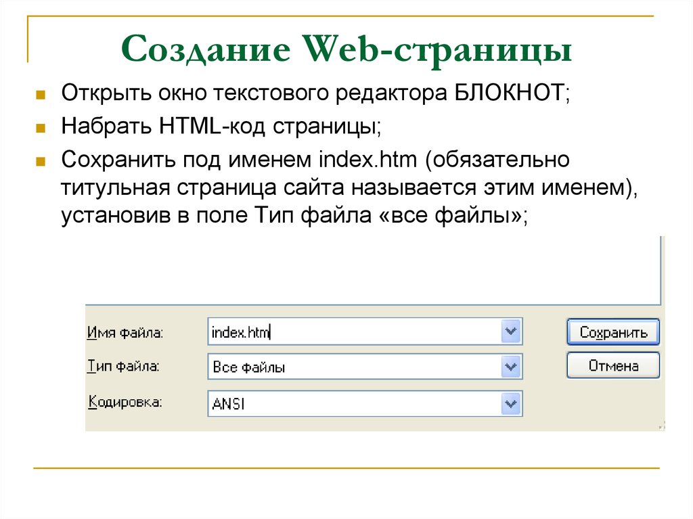Select the ANSI encoding box
693x519 pixels.
pos(365,403)
